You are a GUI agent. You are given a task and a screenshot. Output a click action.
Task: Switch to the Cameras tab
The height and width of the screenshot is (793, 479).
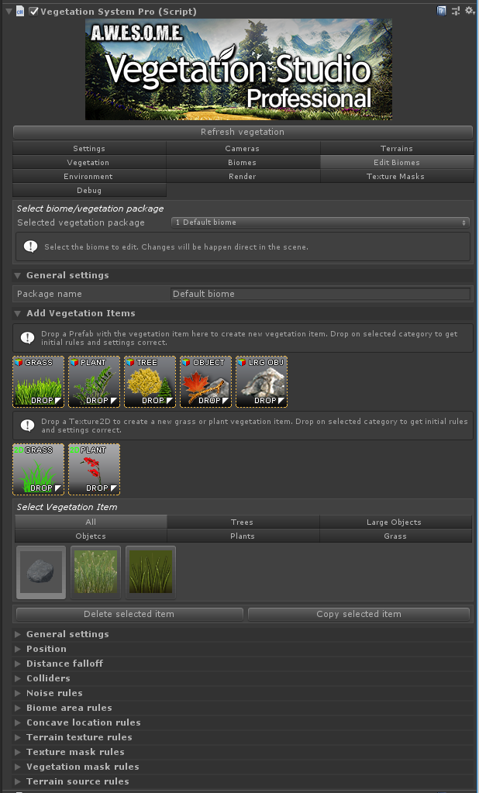point(243,148)
